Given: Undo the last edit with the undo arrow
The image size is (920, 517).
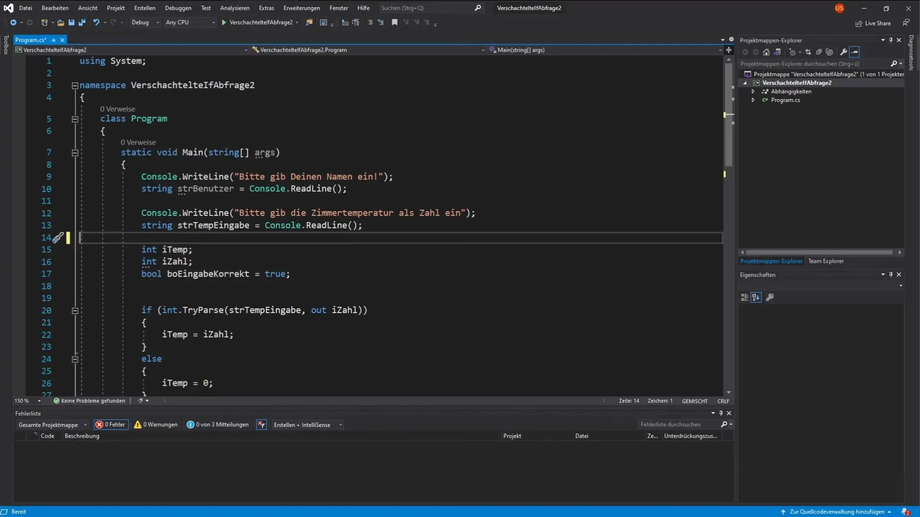Looking at the screenshot, I should tap(96, 22).
